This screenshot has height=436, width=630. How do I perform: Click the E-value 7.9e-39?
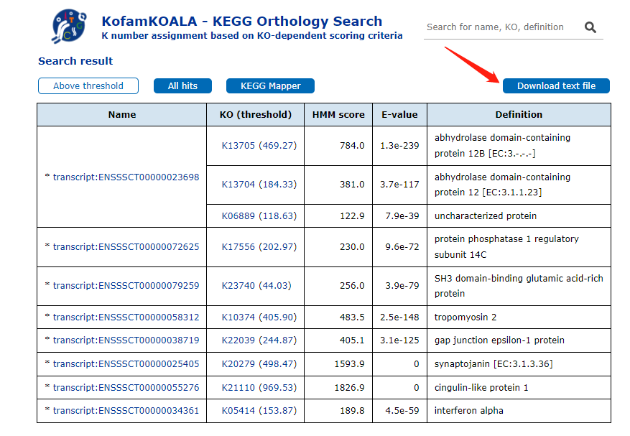(x=402, y=216)
